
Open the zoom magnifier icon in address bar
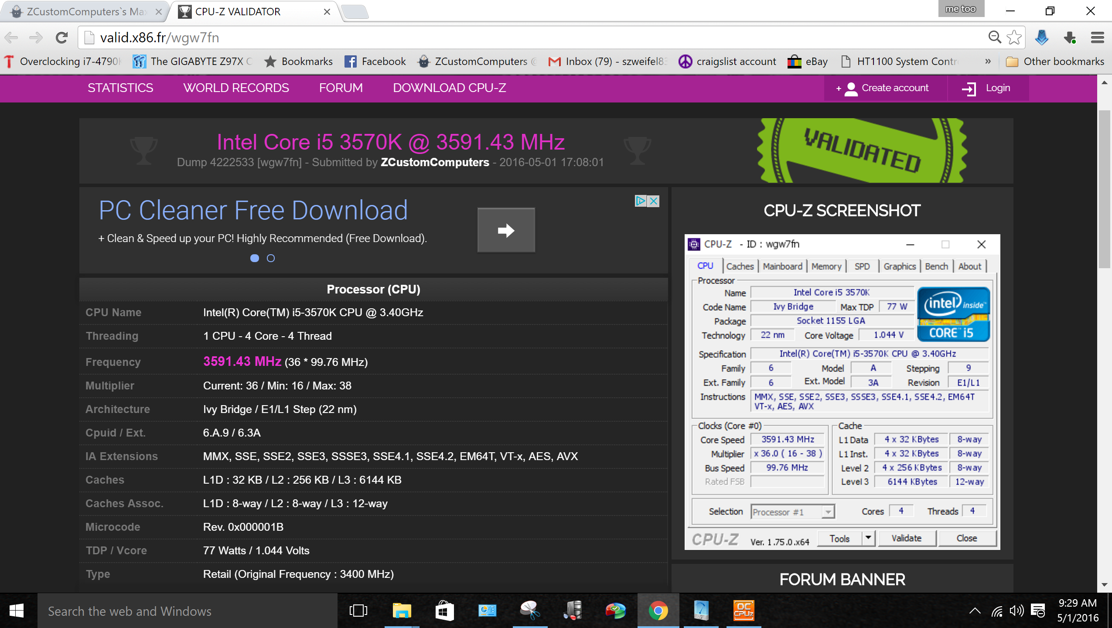click(x=994, y=38)
